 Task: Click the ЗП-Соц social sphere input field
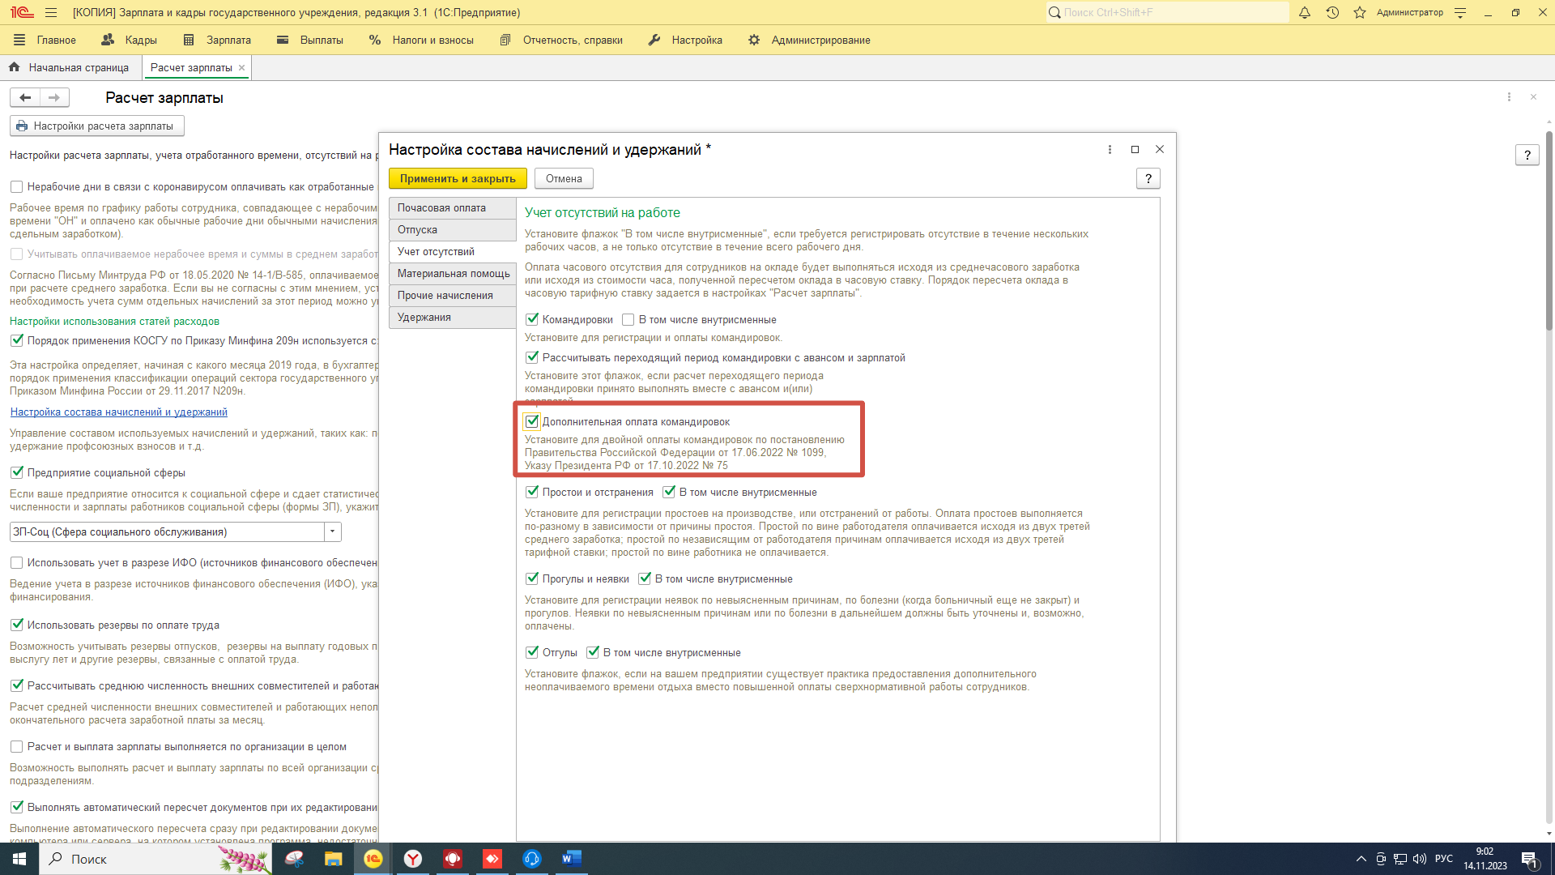167,531
